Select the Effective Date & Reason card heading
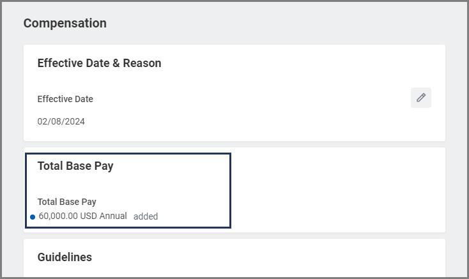 [x=99, y=63]
